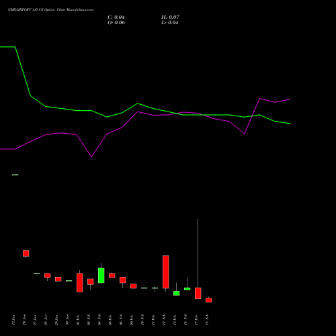Click the '04 Feb' date label
336x336 pixels.
tap(99, 320)
